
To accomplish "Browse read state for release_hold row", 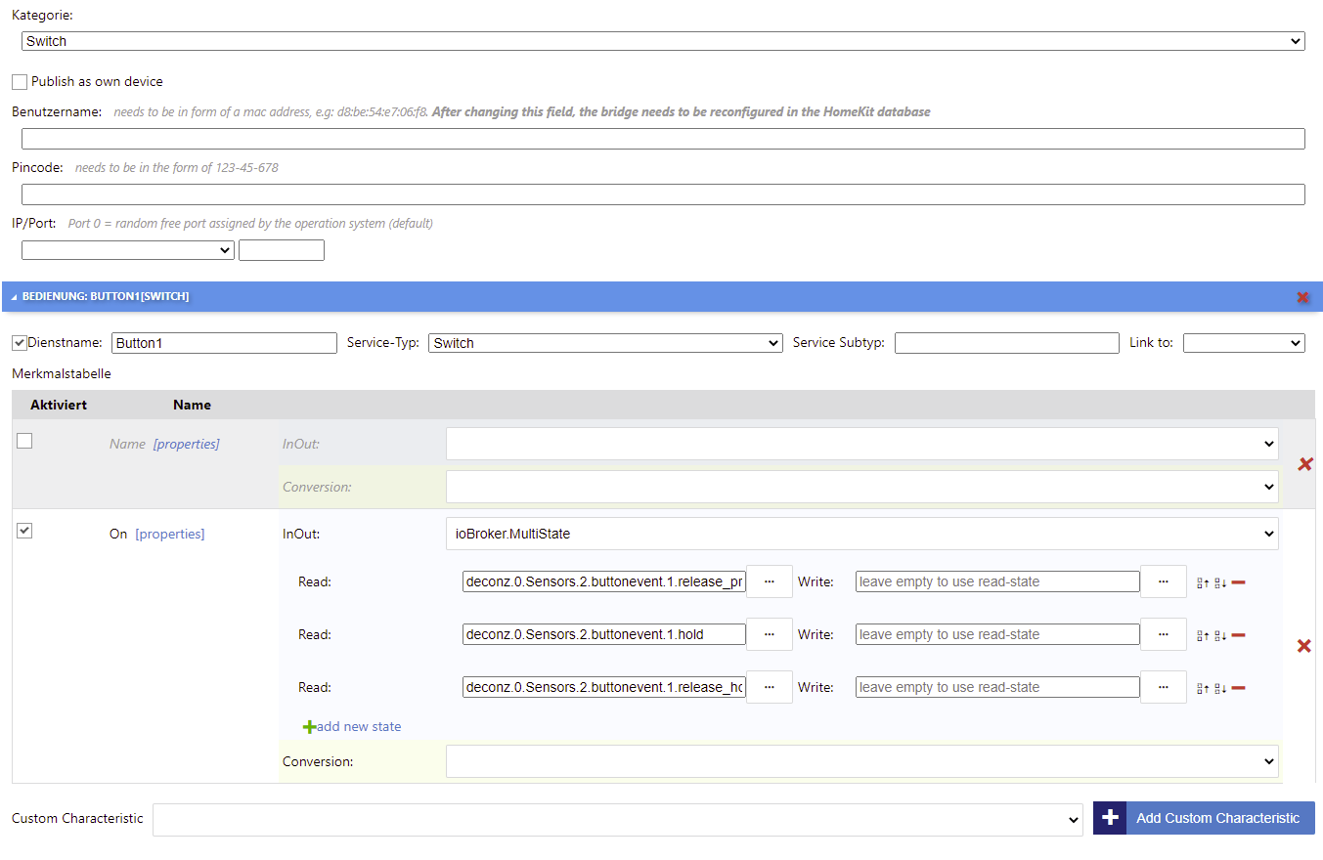I will tap(770, 687).
